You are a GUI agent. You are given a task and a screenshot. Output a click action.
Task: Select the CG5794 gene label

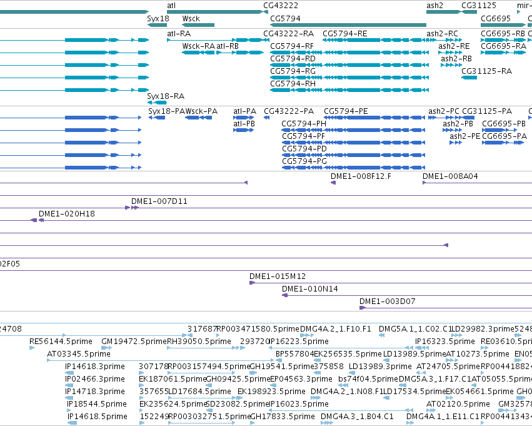(x=285, y=18)
